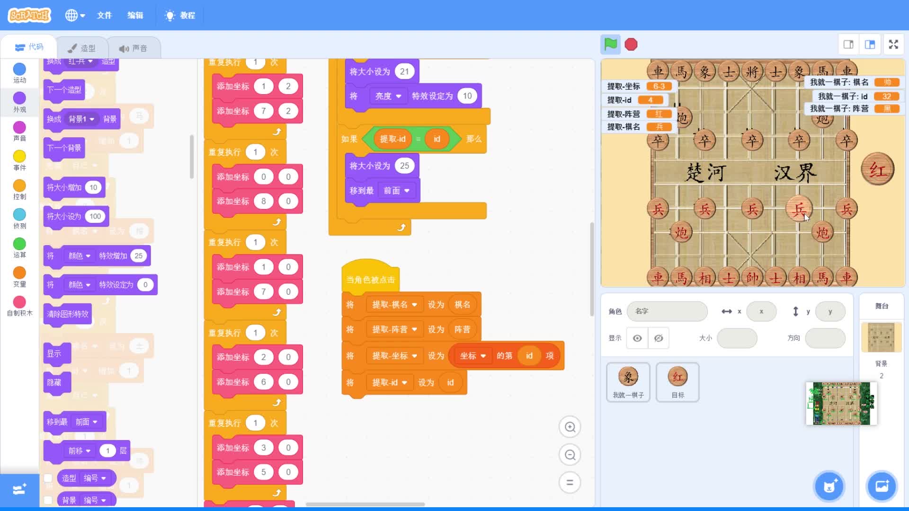
Task: Open the choose a backdrop button
Action: click(x=882, y=486)
